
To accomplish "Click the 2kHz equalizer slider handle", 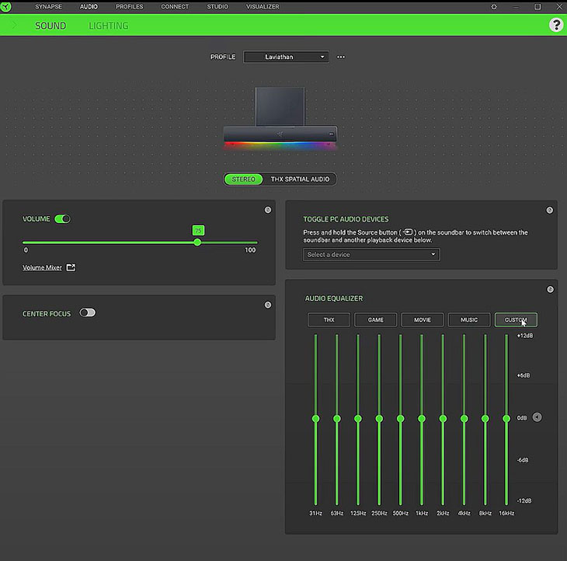I will 443,419.
